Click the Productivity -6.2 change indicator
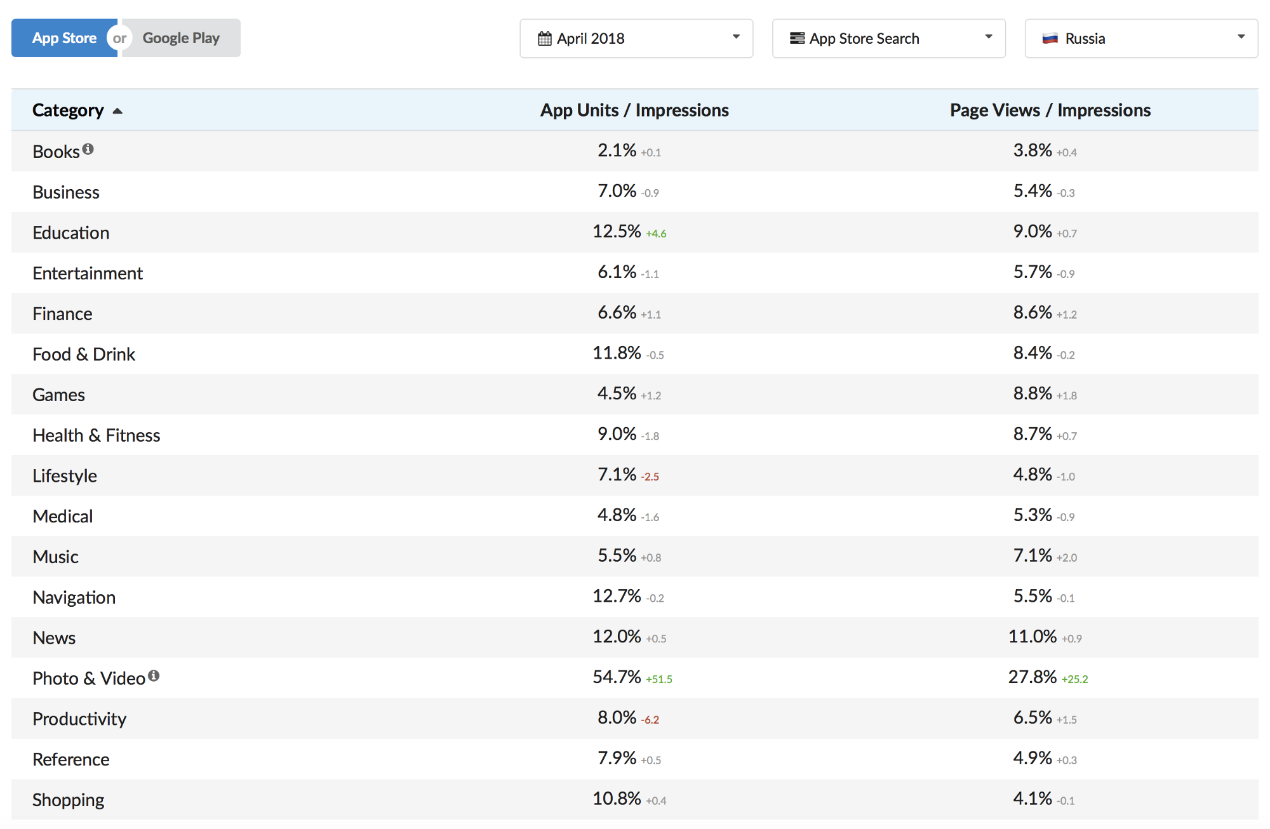Image resolution: width=1270 pixels, height=829 pixels. pyautogui.click(x=650, y=720)
